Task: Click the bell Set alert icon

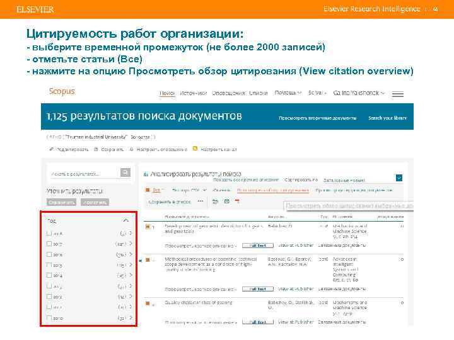Action: 131,149
